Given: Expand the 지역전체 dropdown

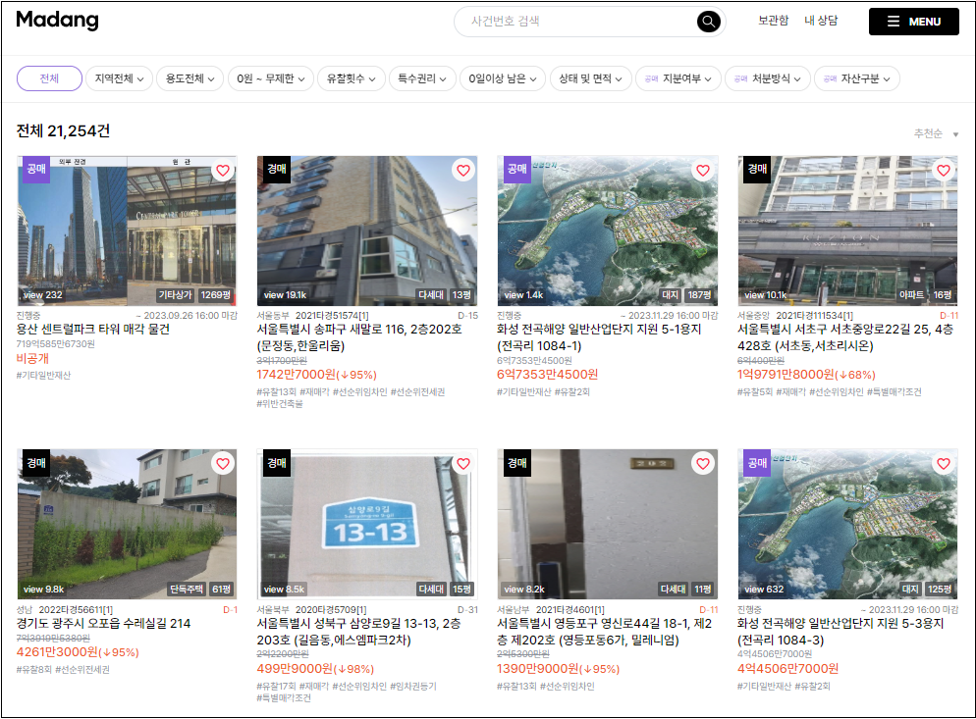Looking at the screenshot, I should [119, 78].
